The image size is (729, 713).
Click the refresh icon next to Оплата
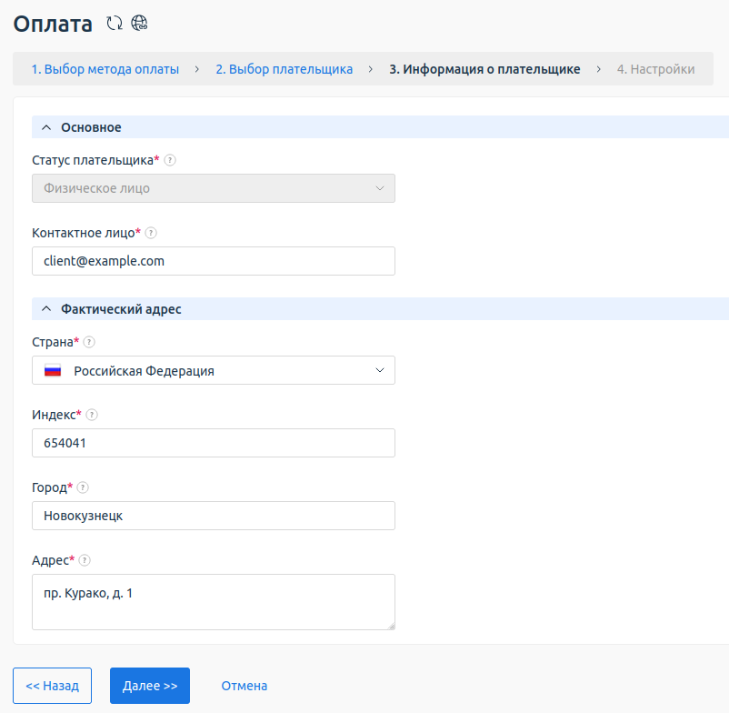114,24
